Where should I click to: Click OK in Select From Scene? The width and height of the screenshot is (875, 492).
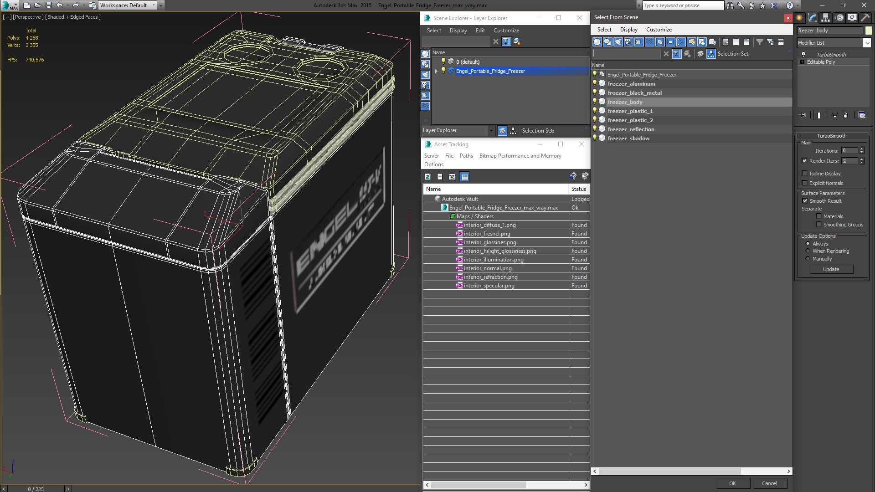click(732, 483)
